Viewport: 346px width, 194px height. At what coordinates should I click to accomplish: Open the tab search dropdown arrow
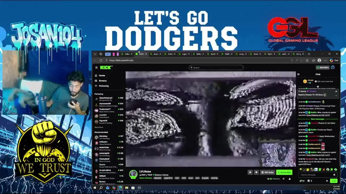point(95,54)
